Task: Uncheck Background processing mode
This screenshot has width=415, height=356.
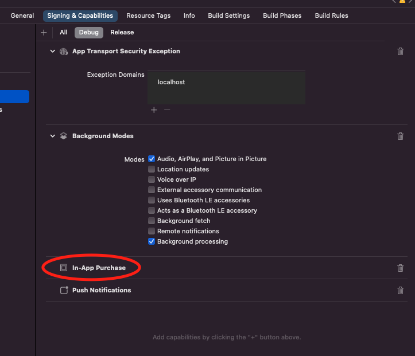Action: [152, 241]
